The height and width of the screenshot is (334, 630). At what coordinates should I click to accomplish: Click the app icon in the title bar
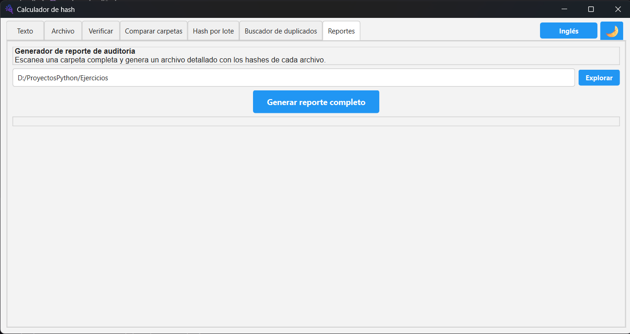click(9, 9)
